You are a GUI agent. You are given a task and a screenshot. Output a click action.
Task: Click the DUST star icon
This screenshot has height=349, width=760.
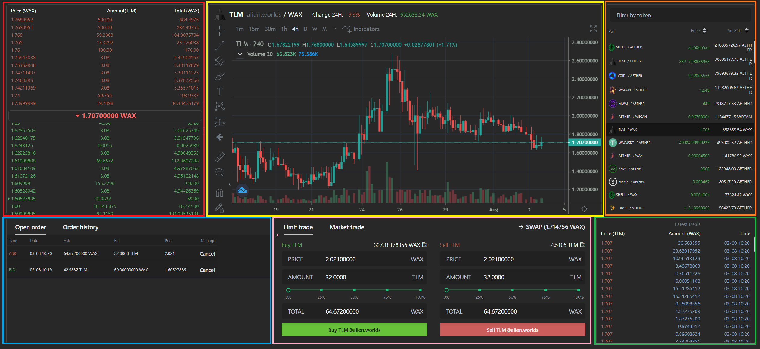(613, 208)
